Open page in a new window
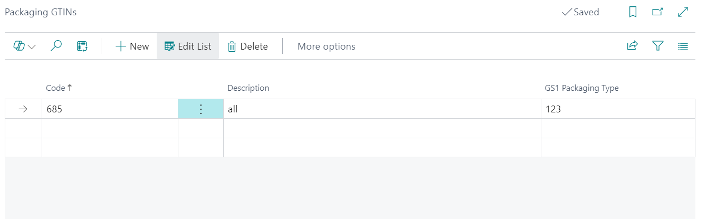 657,12
